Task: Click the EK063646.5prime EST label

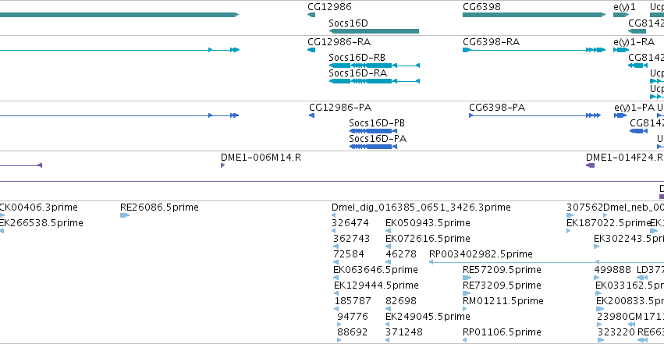Action: [x=375, y=270]
